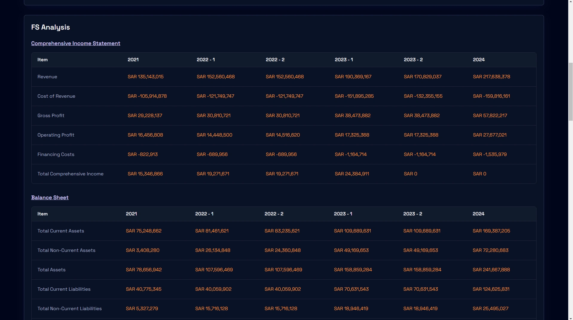Click current assets value SAR 169,387,205

(x=491, y=231)
